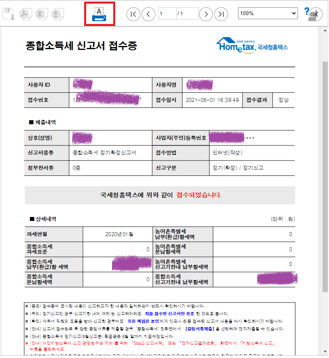The image size is (329, 358).
Task: Click the '종합소득세 납부(환급)할 세액' label
Action: (47, 265)
